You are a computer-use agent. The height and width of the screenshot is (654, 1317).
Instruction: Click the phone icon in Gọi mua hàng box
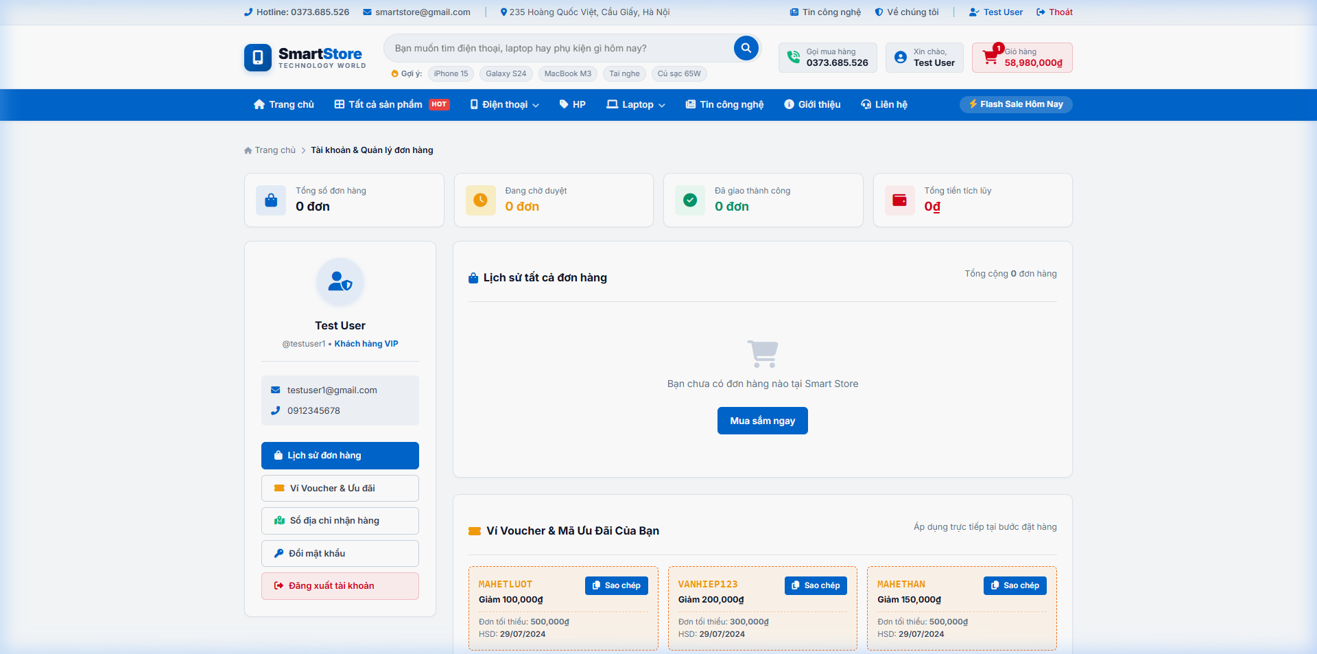click(x=793, y=57)
